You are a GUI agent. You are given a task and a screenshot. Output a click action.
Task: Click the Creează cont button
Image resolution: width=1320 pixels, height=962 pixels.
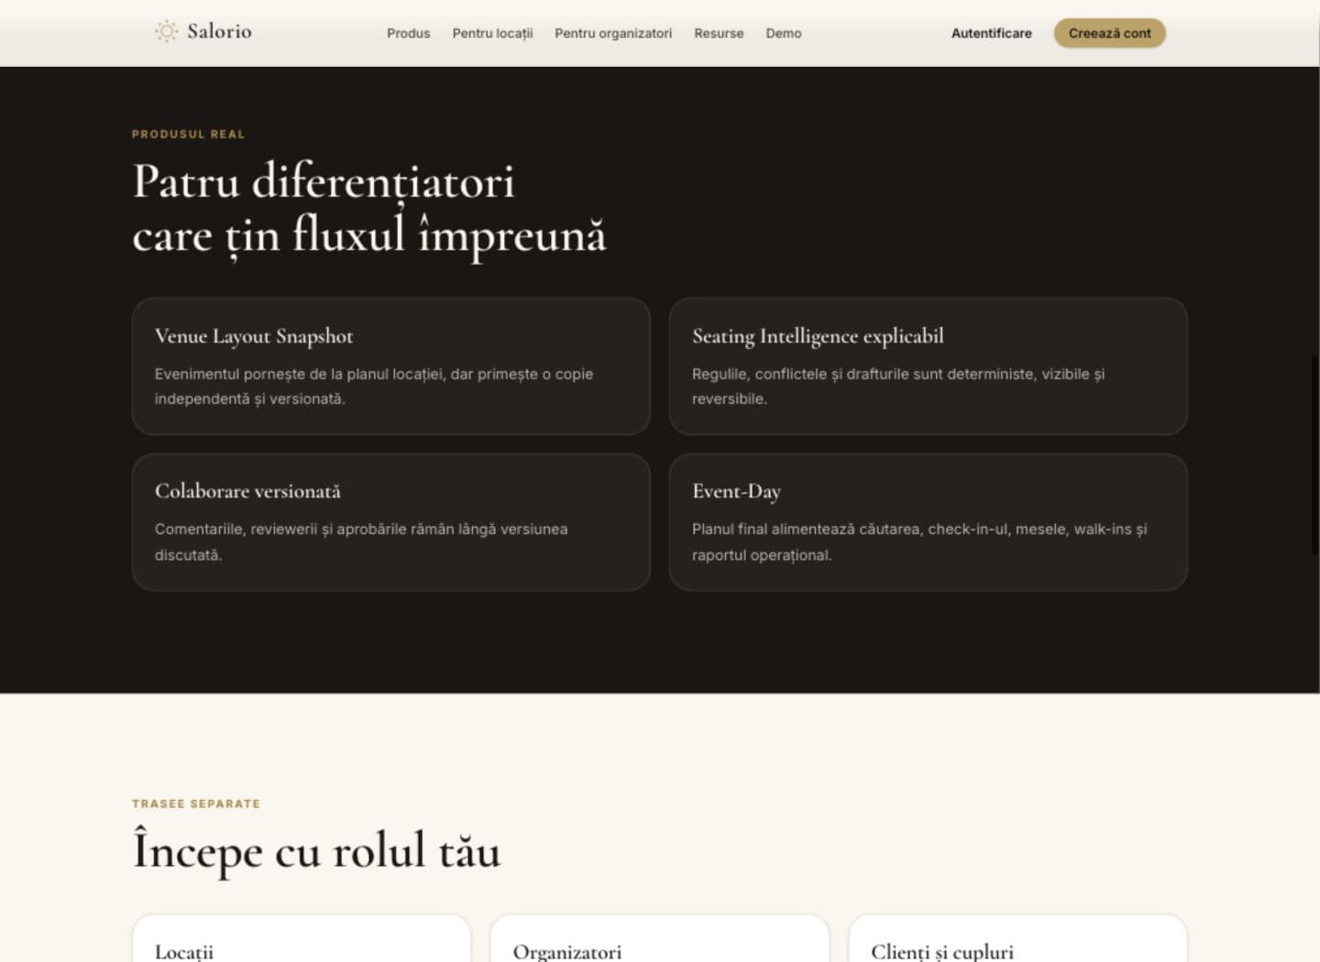(1109, 33)
